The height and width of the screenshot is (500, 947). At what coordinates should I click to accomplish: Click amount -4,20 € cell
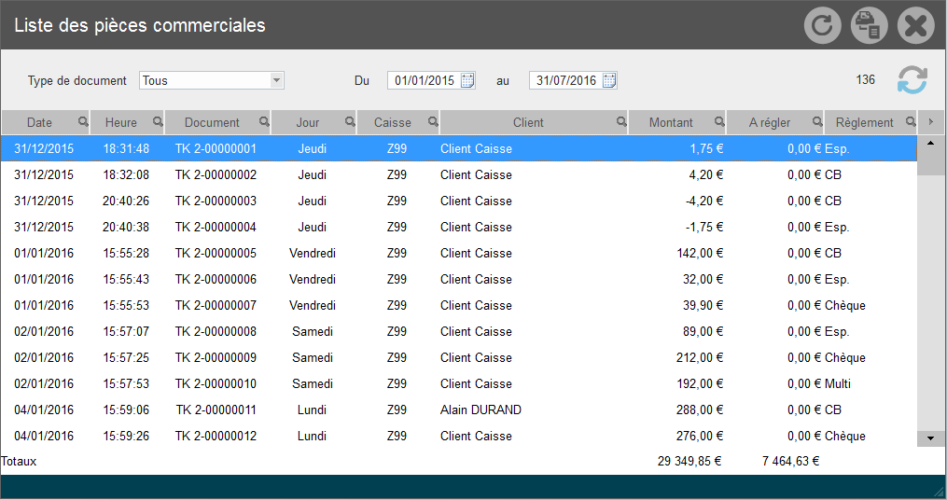[704, 201]
